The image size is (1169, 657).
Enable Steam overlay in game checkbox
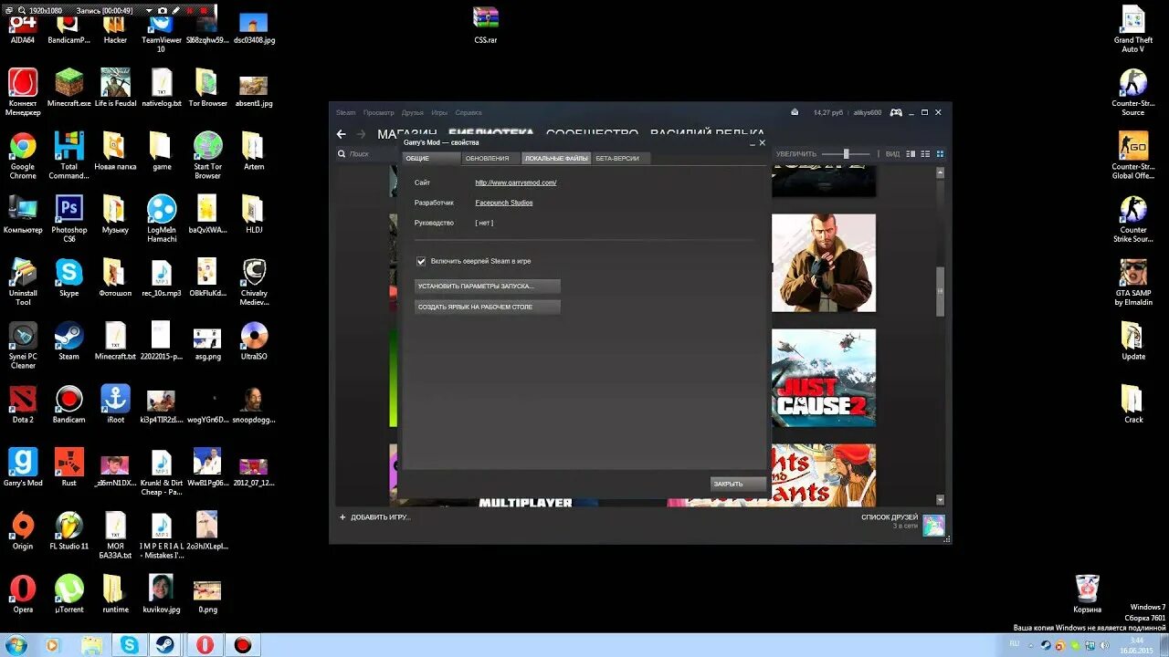click(x=421, y=261)
